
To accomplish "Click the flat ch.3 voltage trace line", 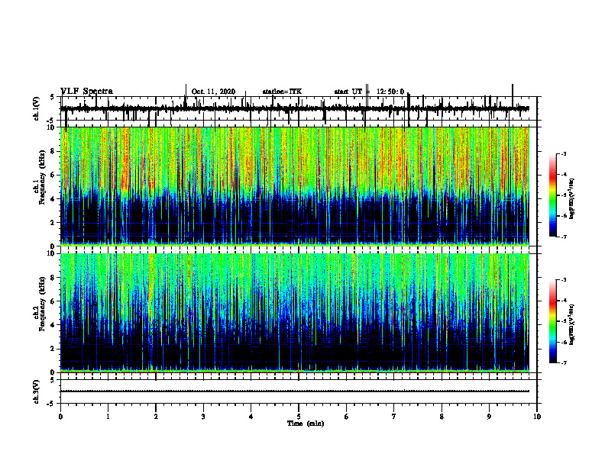I will (295, 391).
